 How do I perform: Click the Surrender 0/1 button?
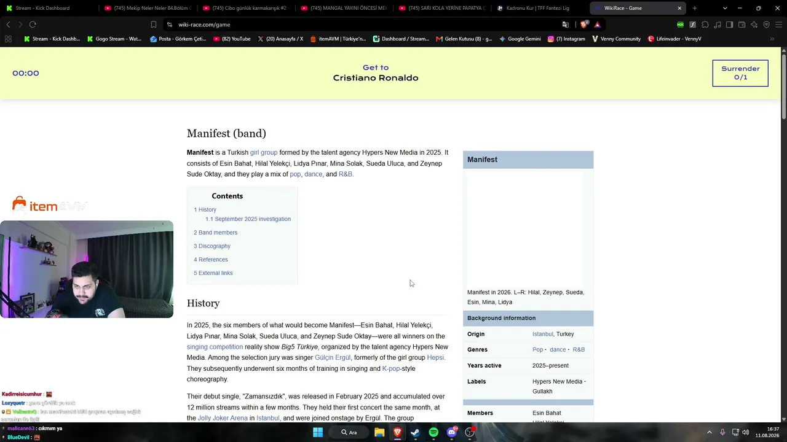click(x=740, y=73)
